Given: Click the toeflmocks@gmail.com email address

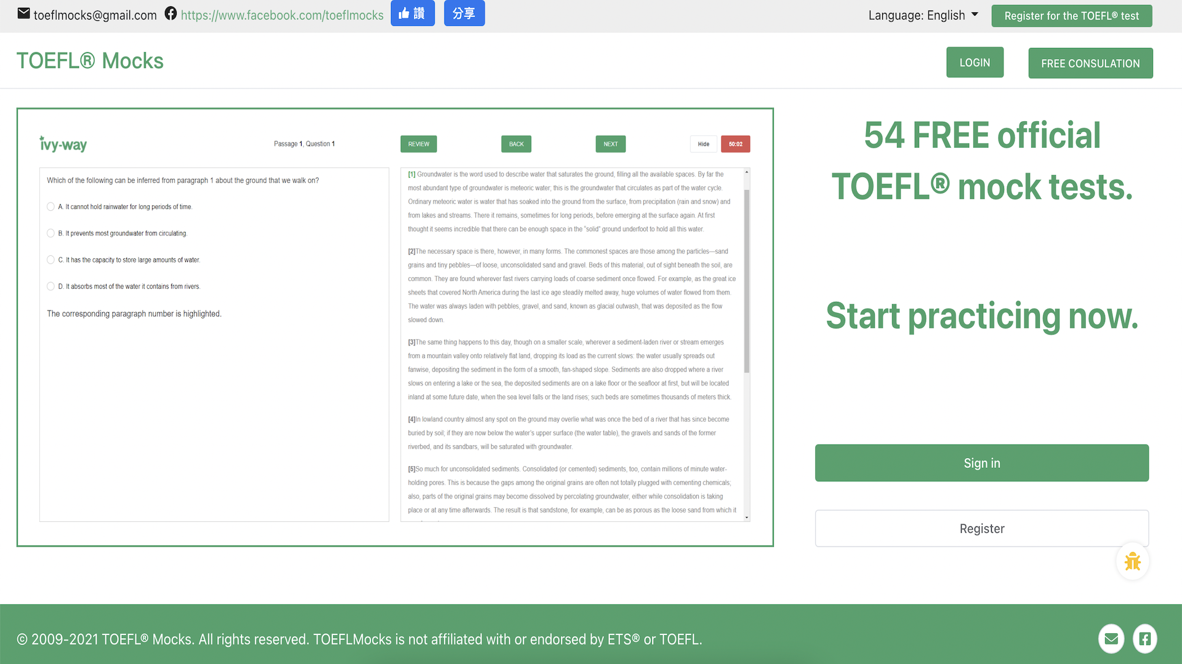Looking at the screenshot, I should click(95, 15).
